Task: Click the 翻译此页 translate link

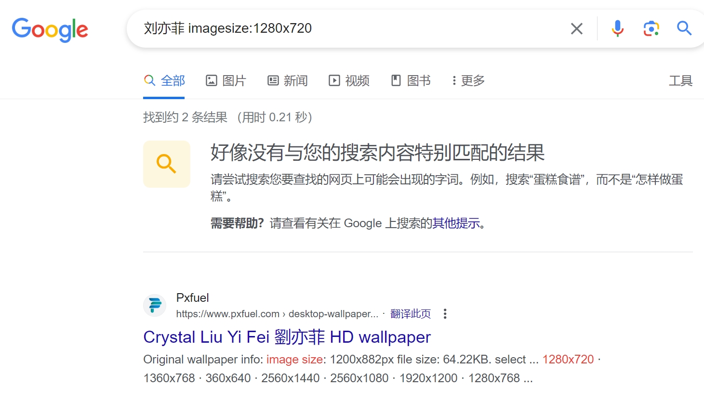Action: pyautogui.click(x=410, y=314)
